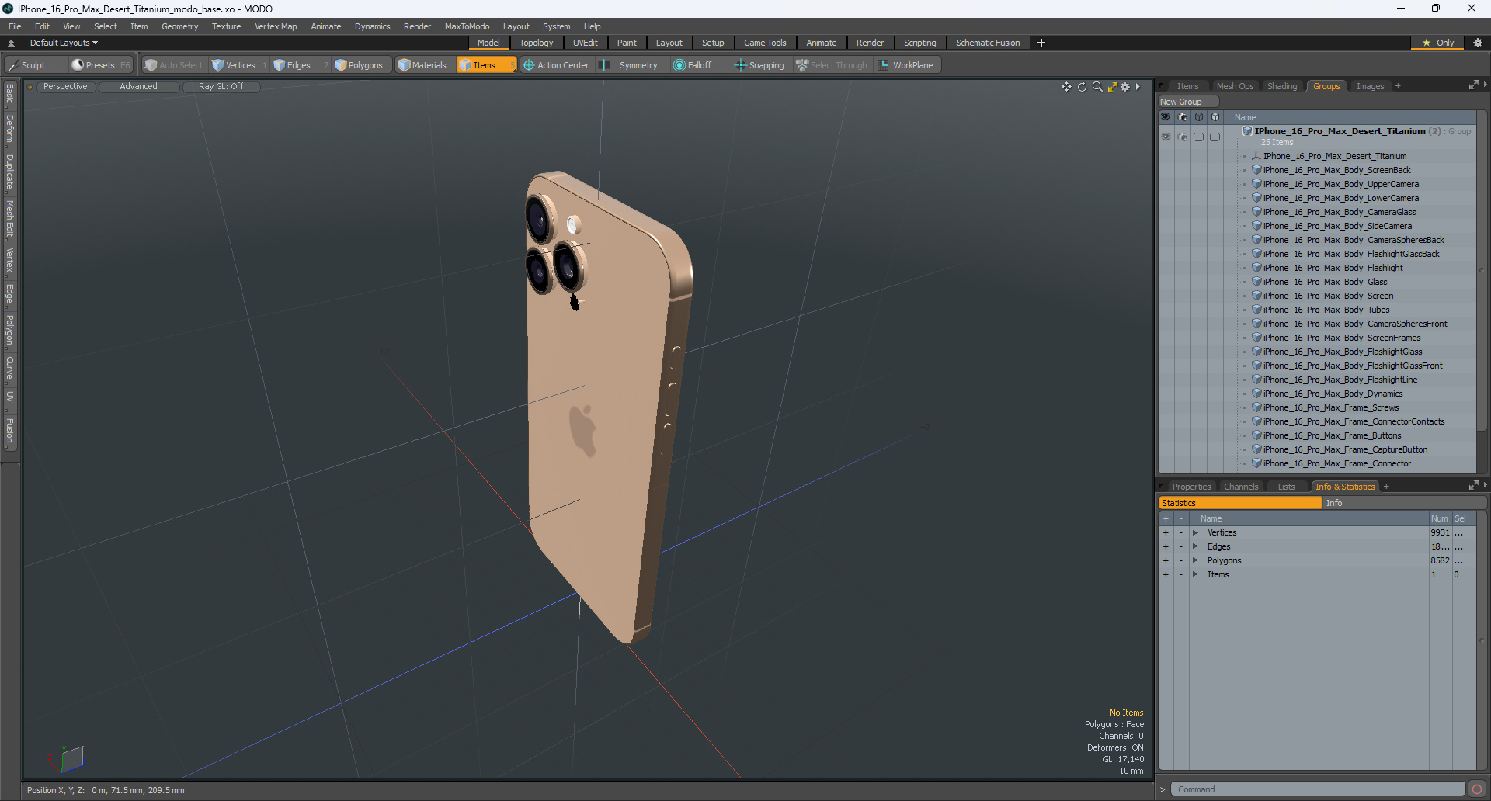Open the Vertex Map menu

click(x=276, y=26)
